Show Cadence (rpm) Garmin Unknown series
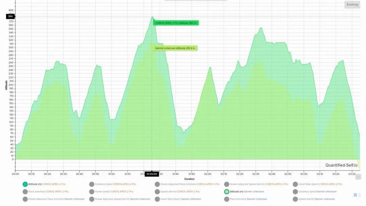The width and height of the screenshot is (366, 206). pyautogui.click(x=295, y=192)
